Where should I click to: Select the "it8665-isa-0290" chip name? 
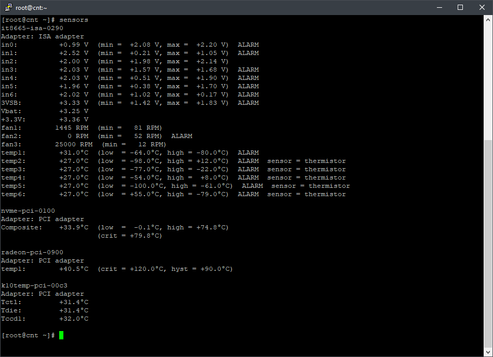pos(32,28)
